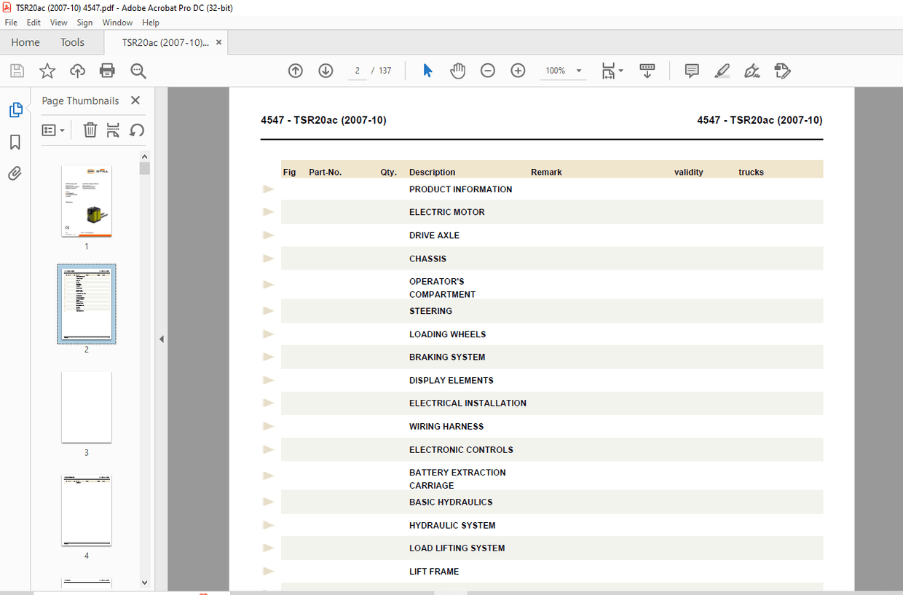This screenshot has height=595, width=903.
Task: Click the Zoom in plus icon
Action: click(x=518, y=71)
